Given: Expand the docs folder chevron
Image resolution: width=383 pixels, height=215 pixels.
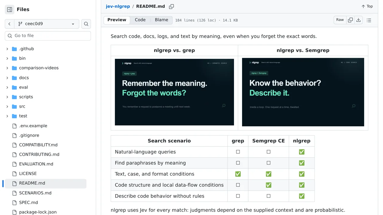Looking at the screenshot, I should point(7,78).
